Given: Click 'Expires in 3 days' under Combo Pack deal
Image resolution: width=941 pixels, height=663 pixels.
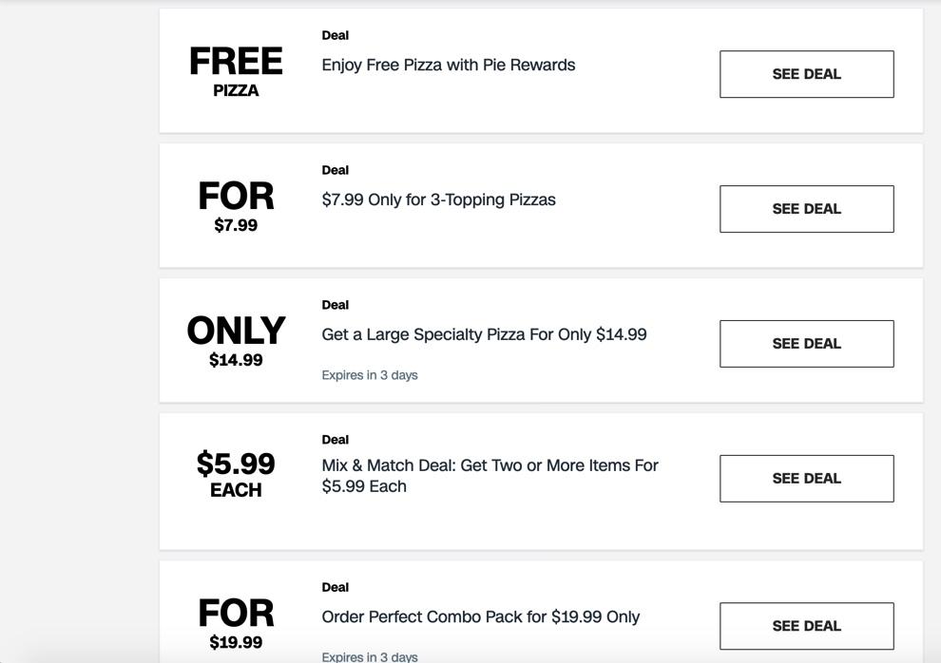Looking at the screenshot, I should (x=370, y=656).
